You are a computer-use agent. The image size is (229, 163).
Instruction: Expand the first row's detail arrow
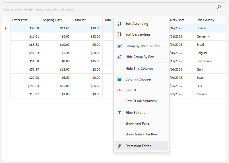coord(6,28)
